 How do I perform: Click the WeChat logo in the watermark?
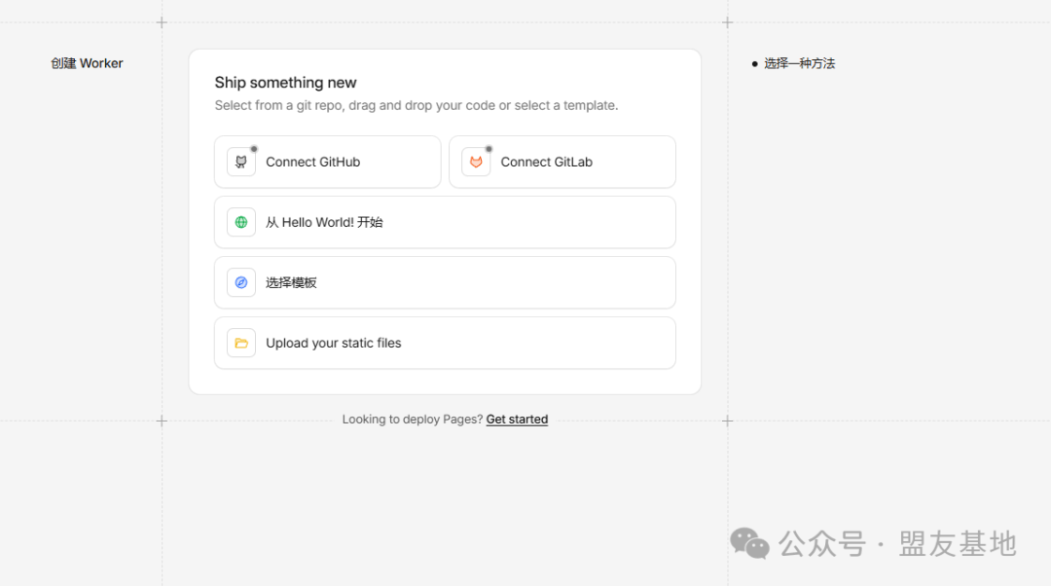coord(749,543)
